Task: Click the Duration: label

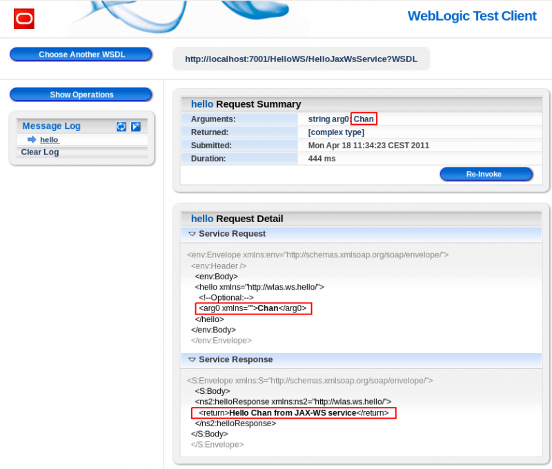Action: [x=208, y=159]
